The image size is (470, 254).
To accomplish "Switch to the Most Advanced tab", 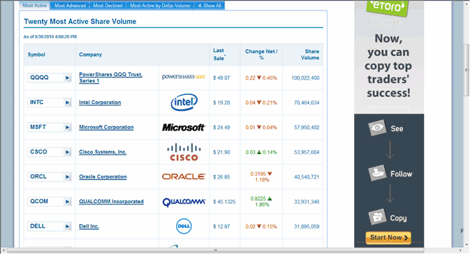I will click(70, 6).
